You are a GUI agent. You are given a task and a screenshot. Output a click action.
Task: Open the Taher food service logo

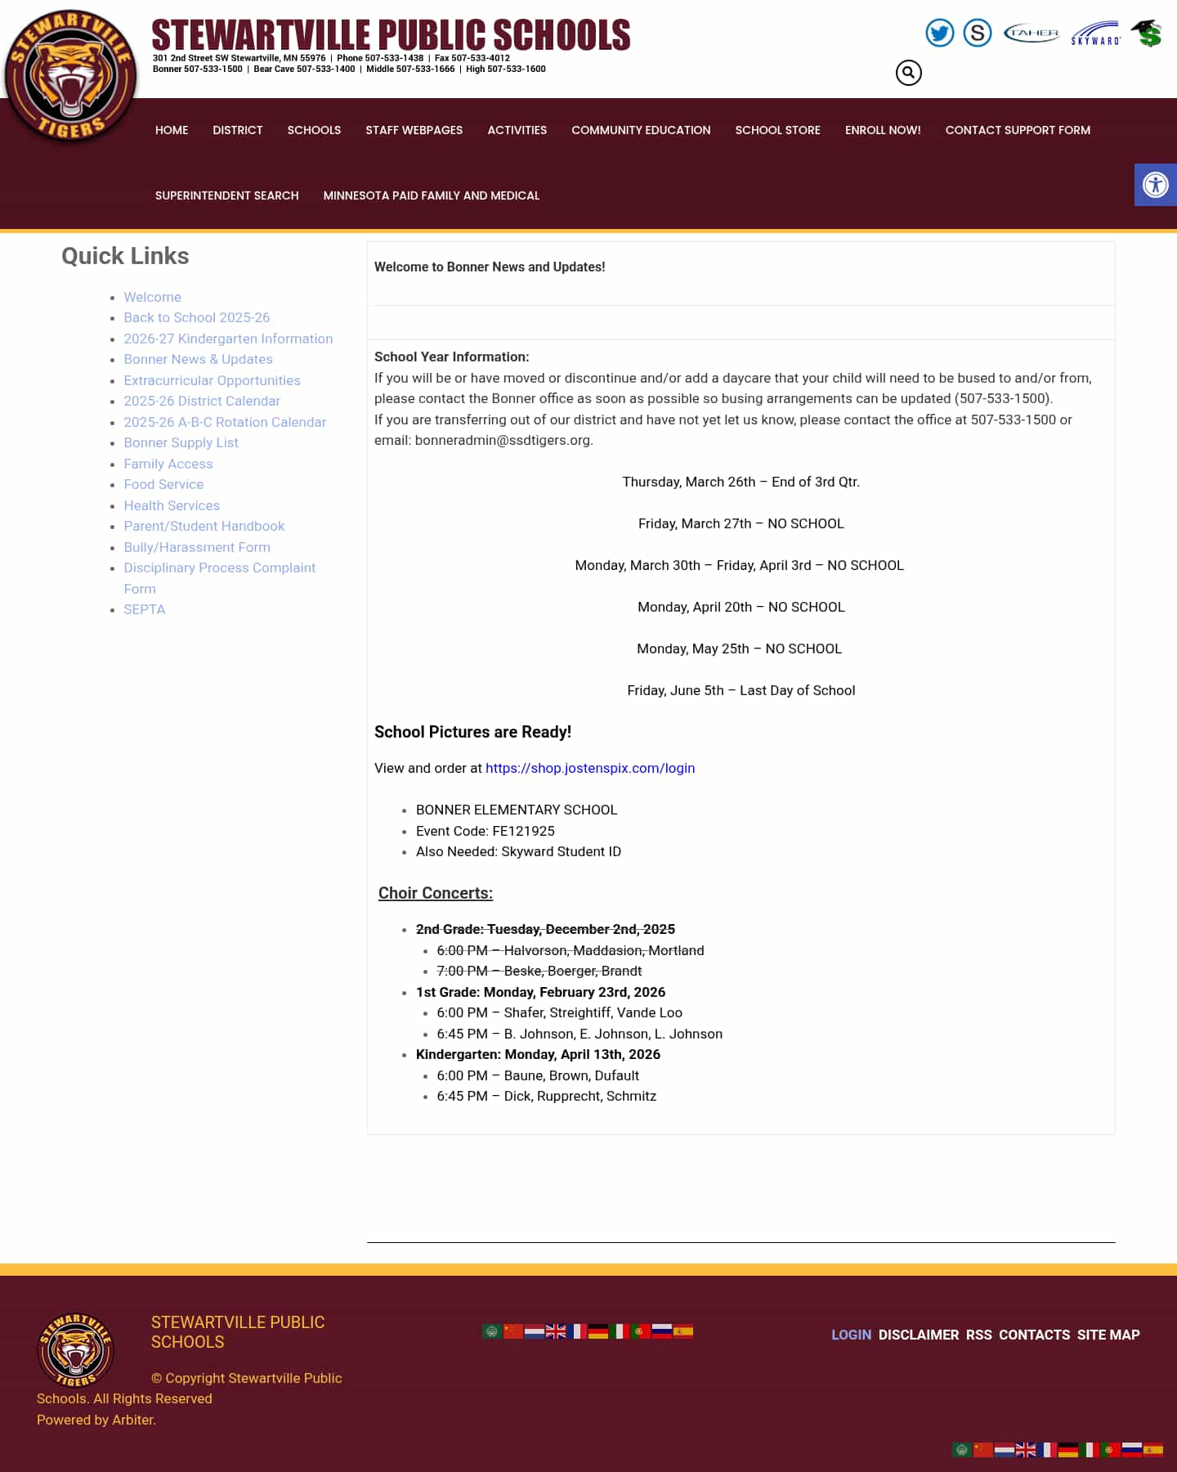(1032, 33)
